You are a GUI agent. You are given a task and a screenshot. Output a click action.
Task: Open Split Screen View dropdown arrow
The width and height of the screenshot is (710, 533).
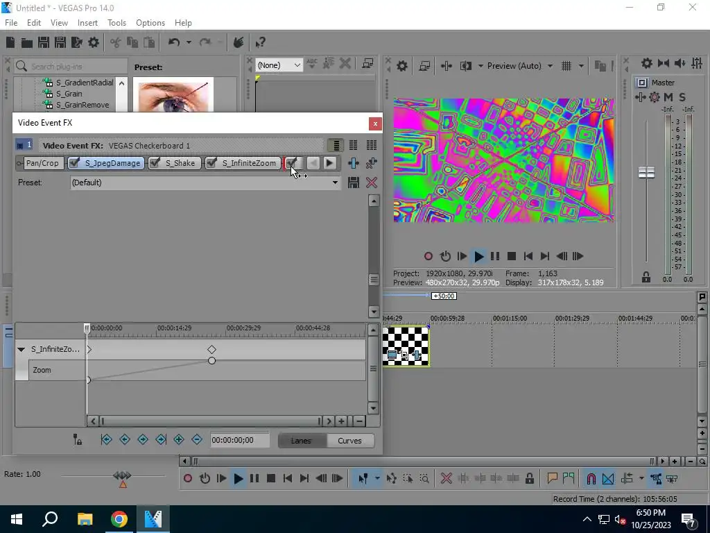(480, 66)
